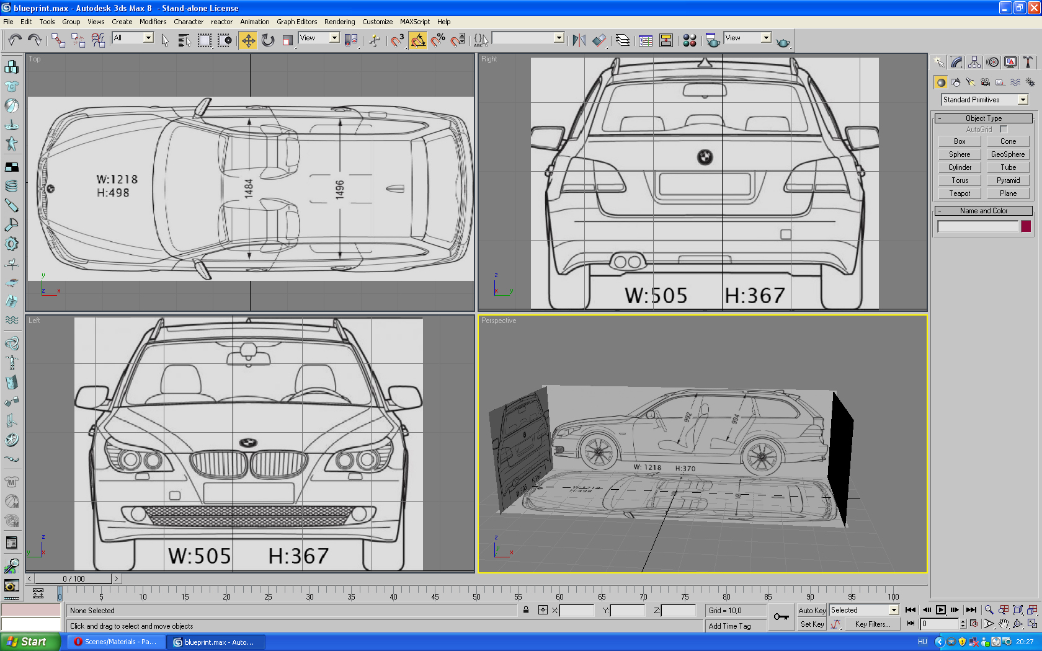Image resolution: width=1042 pixels, height=651 pixels.
Task: Select the Lights category in Create panel
Action: 971,82
